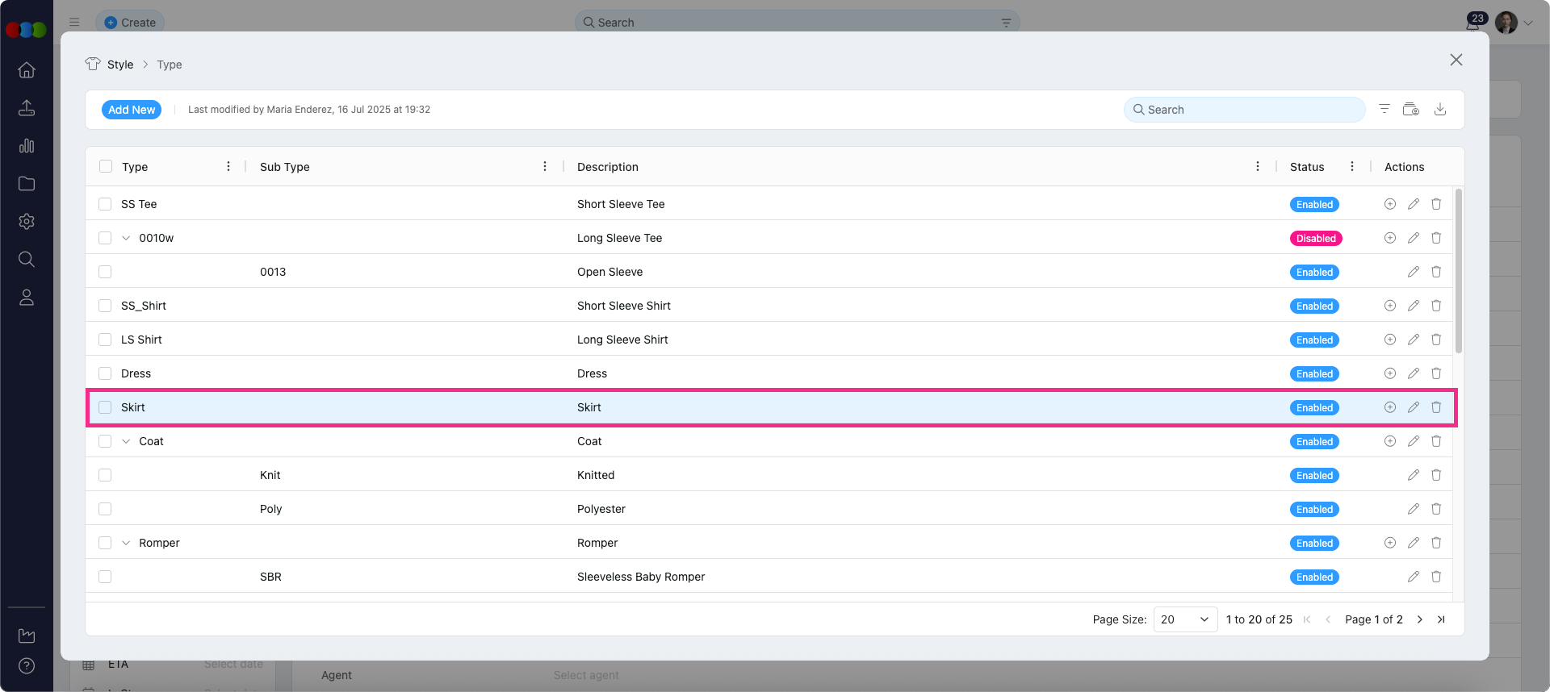
Task: Check the SS Tee row checkbox
Action: (x=105, y=204)
